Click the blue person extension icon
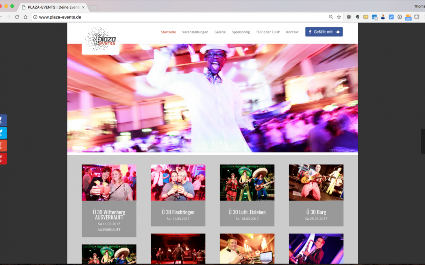Viewport: 425px width, 265px height. [x=383, y=17]
